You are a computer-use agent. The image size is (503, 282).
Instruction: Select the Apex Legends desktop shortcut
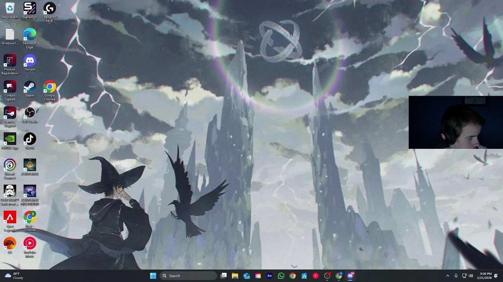click(10, 222)
